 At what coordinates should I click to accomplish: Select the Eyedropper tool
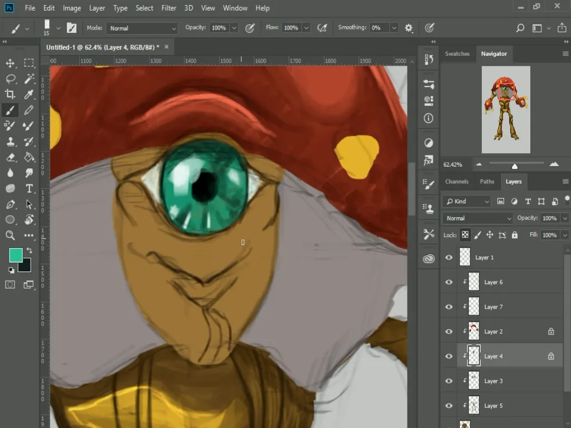click(29, 95)
